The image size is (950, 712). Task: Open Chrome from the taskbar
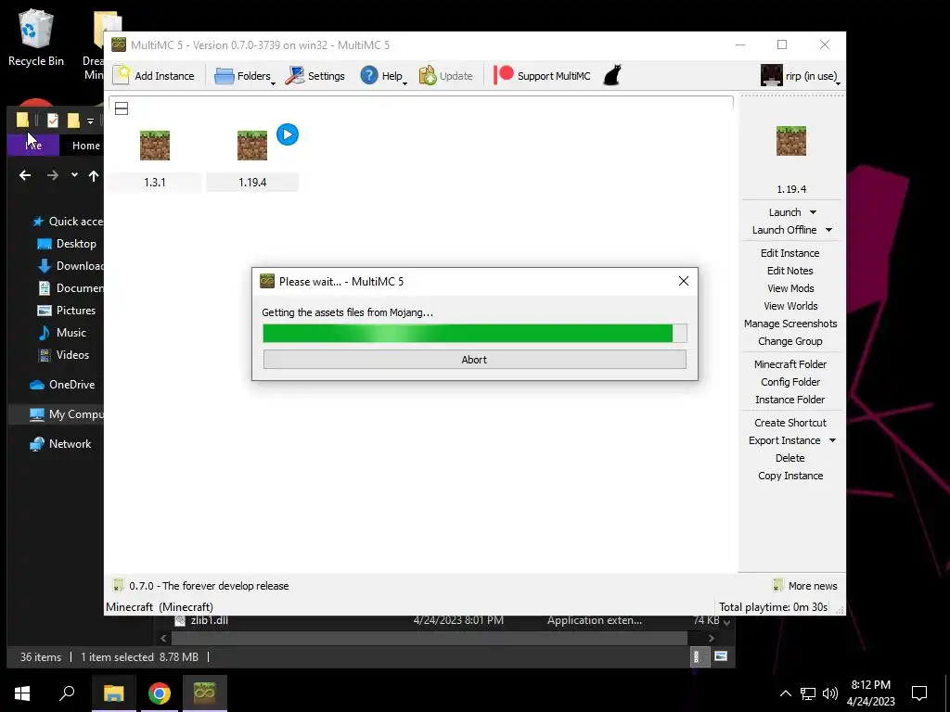(160, 693)
